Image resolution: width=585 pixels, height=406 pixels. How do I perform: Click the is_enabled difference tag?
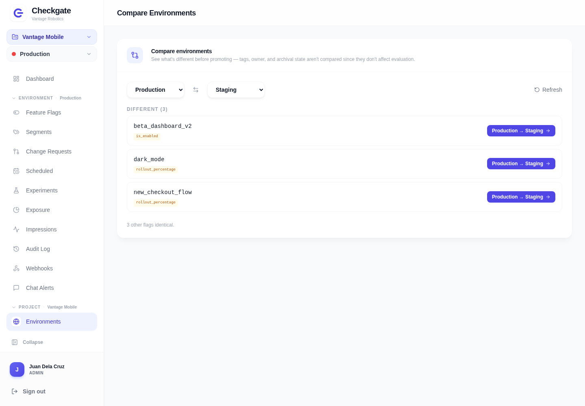point(147,136)
